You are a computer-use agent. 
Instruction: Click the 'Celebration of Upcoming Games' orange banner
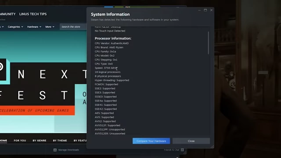pyautogui.click(x=37, y=111)
